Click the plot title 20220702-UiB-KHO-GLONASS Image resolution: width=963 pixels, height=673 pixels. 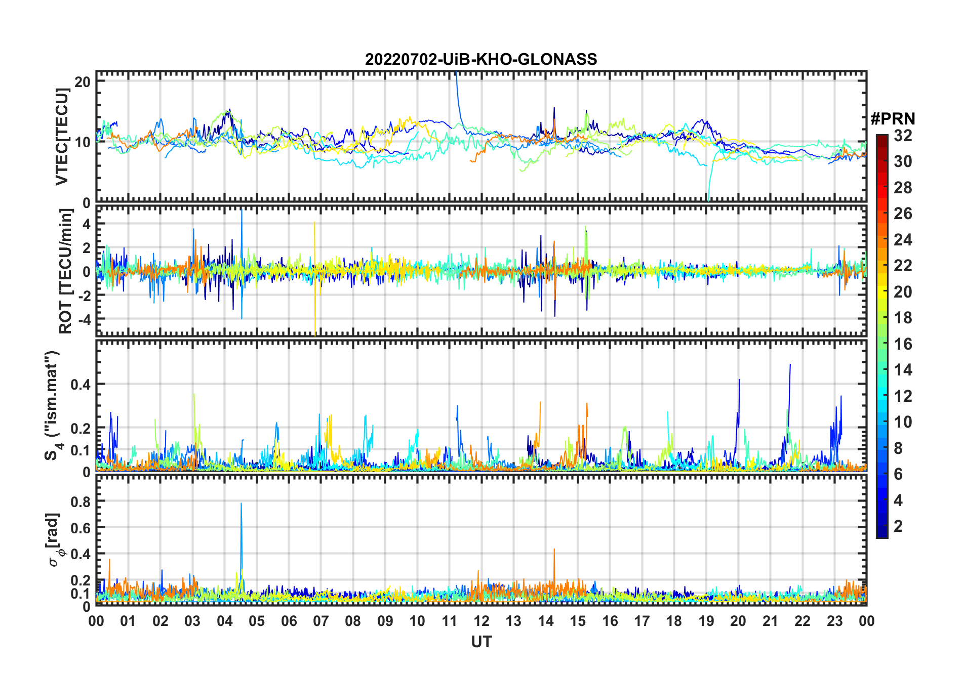coord(481,60)
